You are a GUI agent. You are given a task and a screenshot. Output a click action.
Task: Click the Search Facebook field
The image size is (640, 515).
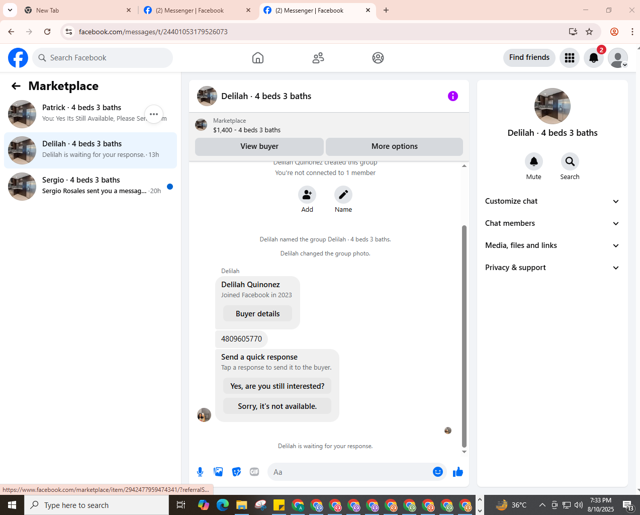tap(103, 58)
